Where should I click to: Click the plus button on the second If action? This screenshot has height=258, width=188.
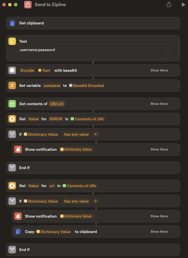point(95,201)
